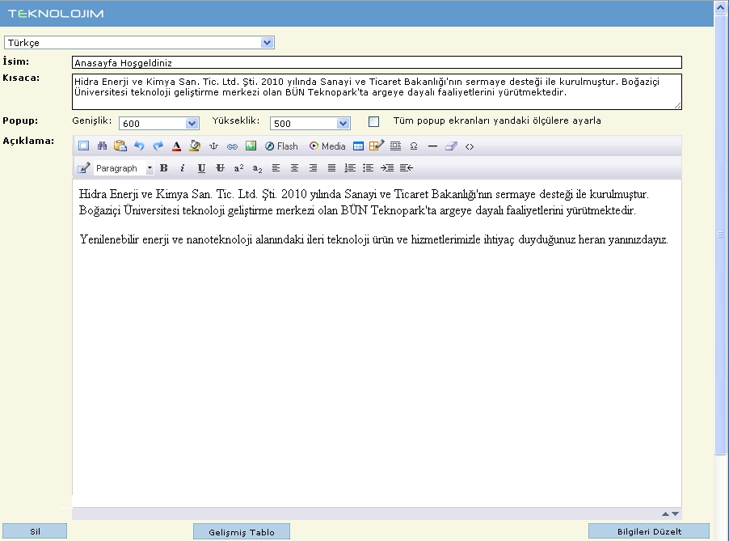Open the Genişlik 600 dropdown
This screenshot has width=729, height=541.
coord(159,123)
